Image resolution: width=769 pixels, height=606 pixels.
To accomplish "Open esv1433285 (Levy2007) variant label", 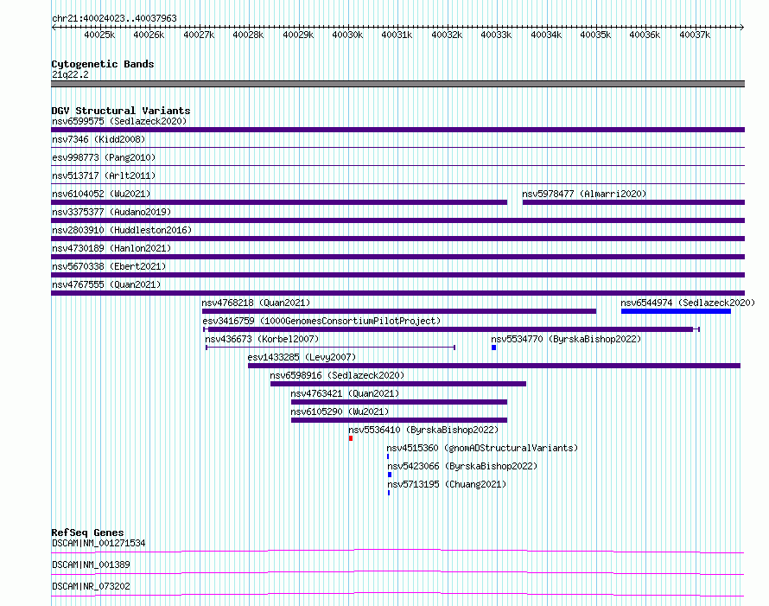I will [302, 357].
